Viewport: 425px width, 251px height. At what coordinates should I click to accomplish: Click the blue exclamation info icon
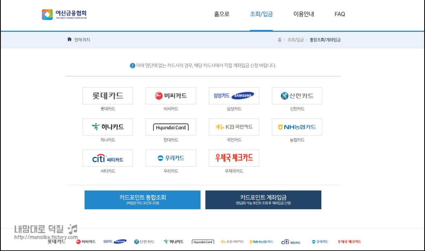click(132, 66)
